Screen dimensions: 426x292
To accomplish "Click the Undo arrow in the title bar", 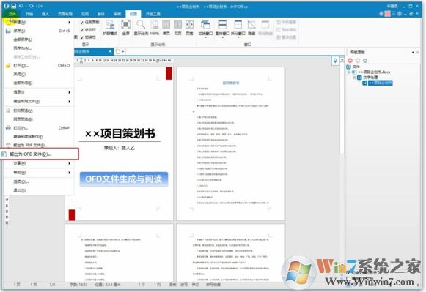I will point(21,6).
